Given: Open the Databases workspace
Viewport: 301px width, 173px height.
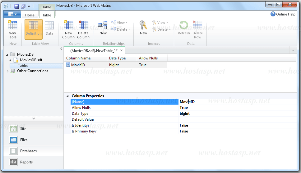Looking at the screenshot, I should click(33, 151).
